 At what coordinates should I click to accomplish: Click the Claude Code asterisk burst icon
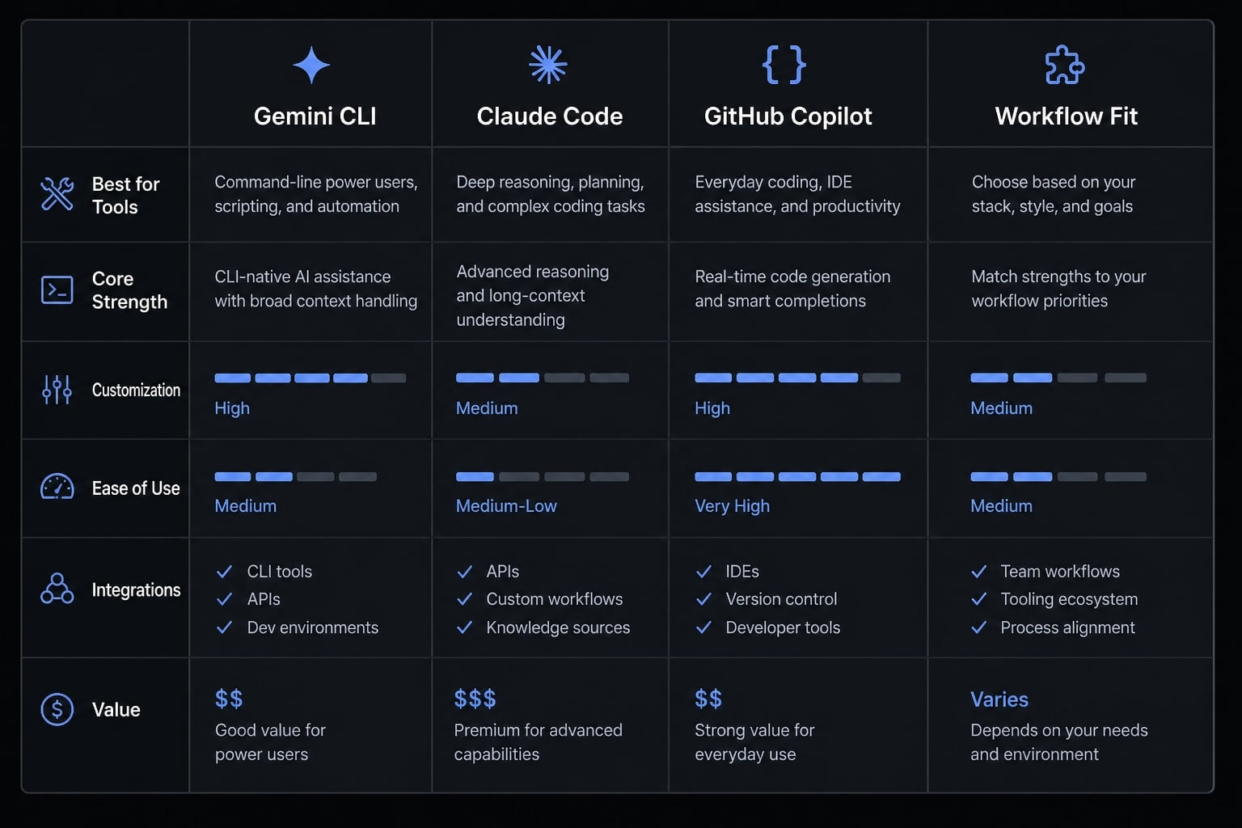click(x=548, y=65)
